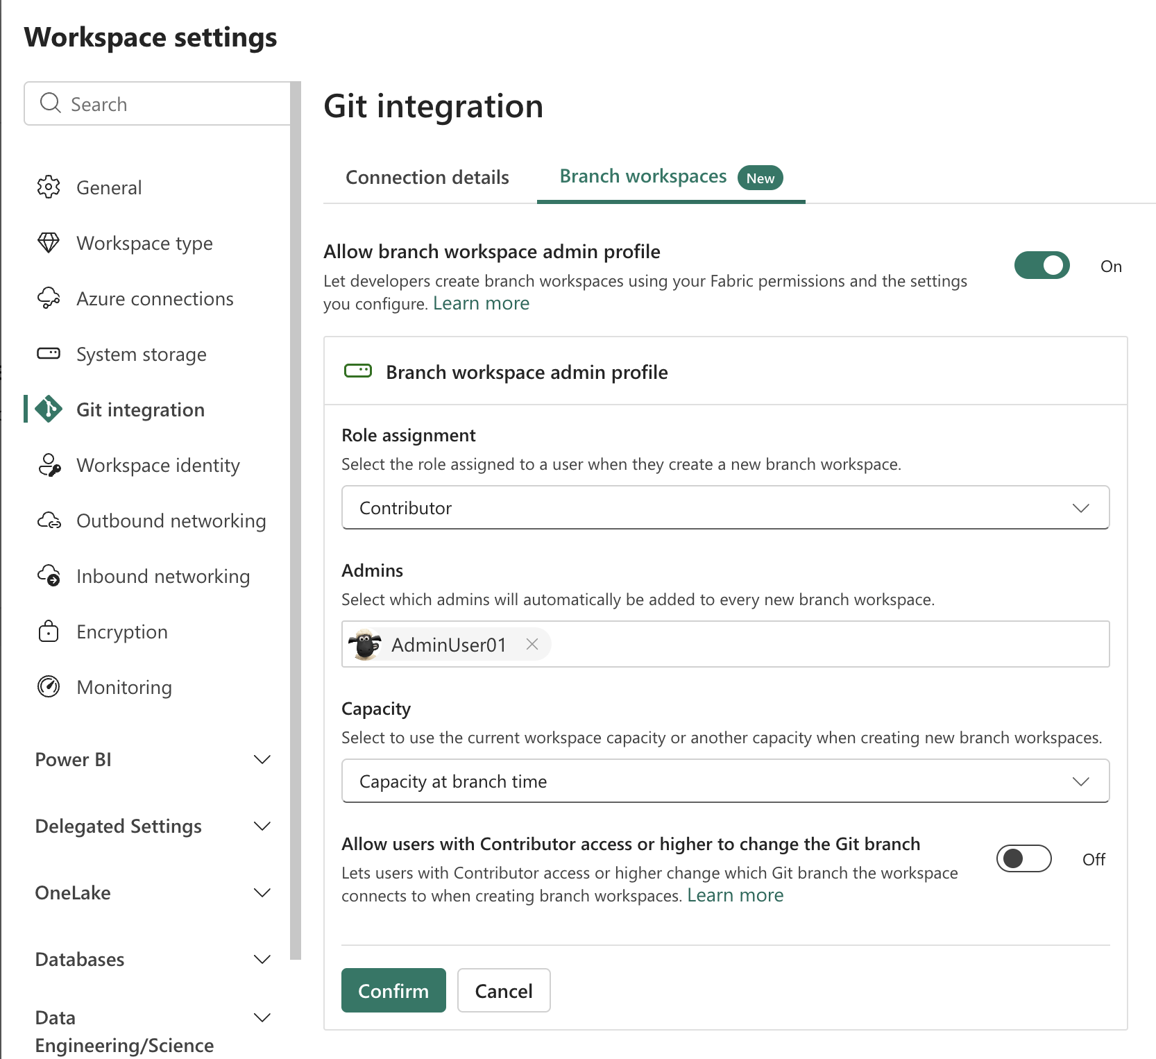Enable Contributor change Git branch toggle
1156x1059 pixels.
1023,858
